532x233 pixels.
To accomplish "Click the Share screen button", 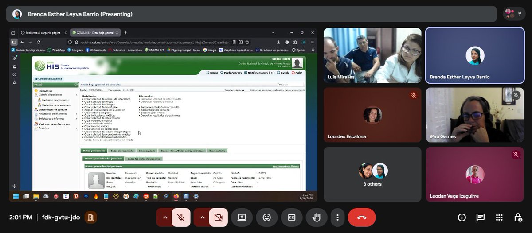I will [x=242, y=217].
